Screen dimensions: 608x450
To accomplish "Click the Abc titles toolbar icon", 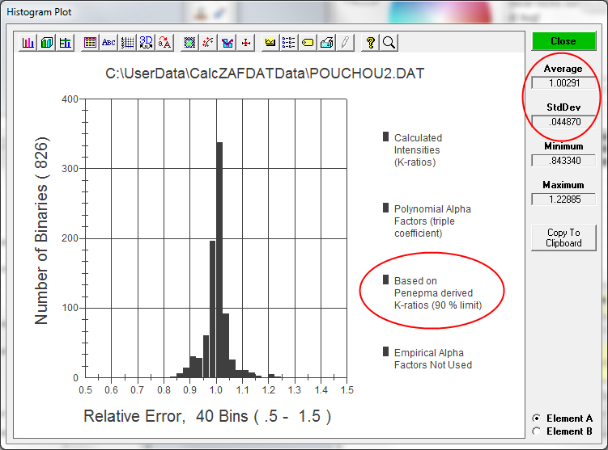I will pos(108,43).
